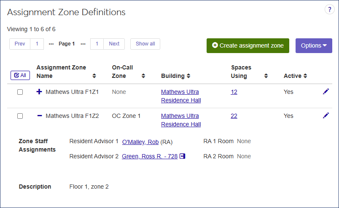The height and width of the screenshot is (208, 339).
Task: Click the Zone Staff Assignments label
Action: tap(37, 145)
